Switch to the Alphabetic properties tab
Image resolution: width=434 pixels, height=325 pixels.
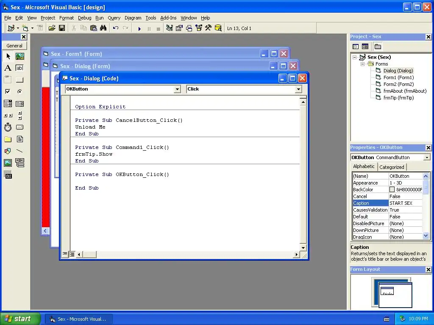click(x=364, y=166)
